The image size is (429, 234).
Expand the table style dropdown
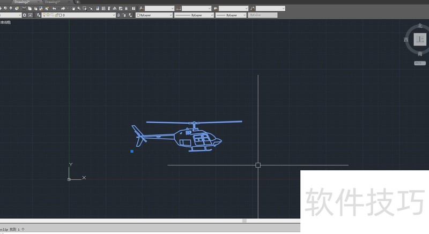point(247,9)
